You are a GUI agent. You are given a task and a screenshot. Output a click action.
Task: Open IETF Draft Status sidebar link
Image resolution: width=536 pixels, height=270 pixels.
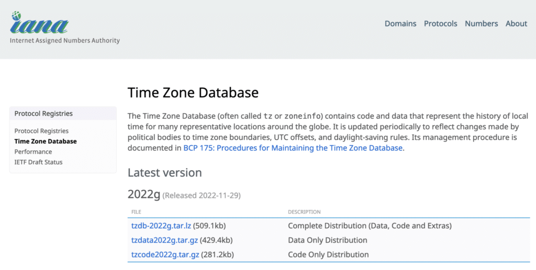tap(38, 162)
